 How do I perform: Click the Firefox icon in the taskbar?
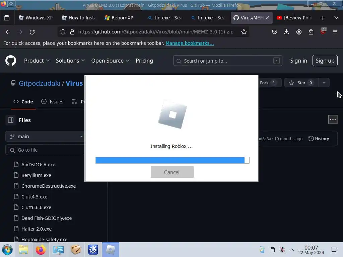pyautogui.click(x=41, y=250)
